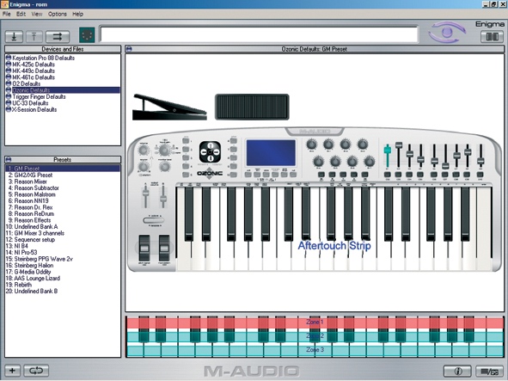Select preset 8: Reason ReDrum

pyautogui.click(x=31, y=214)
